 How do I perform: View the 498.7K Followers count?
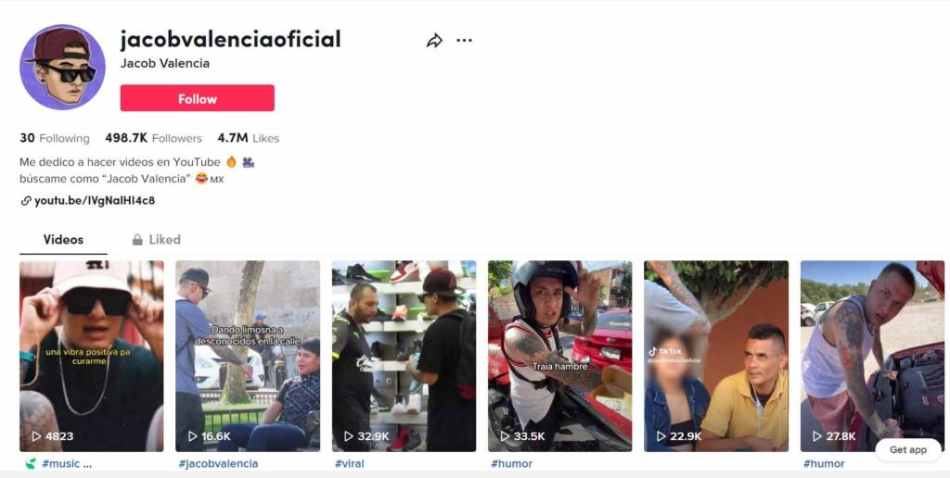tap(153, 138)
